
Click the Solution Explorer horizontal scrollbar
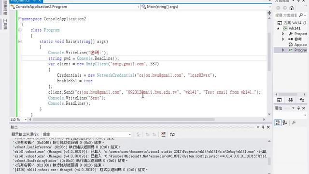click(x=288, y=94)
